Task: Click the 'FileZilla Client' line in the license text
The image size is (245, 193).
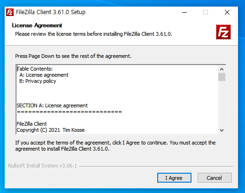Action: [31, 124]
